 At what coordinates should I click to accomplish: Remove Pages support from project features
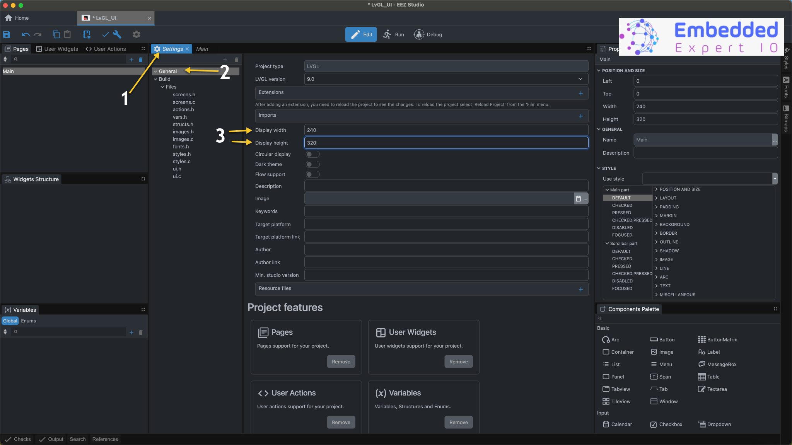(341, 361)
